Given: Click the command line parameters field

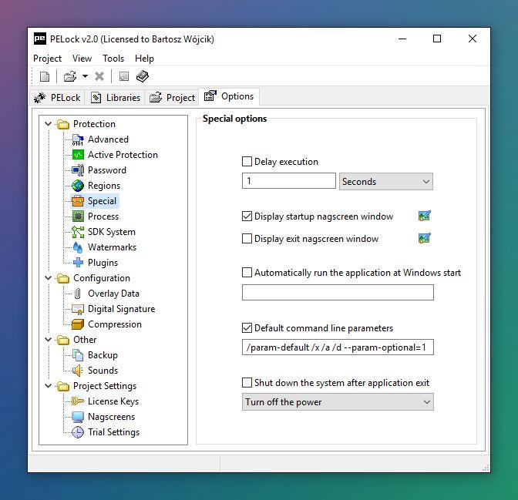Looking at the screenshot, I should [x=338, y=347].
